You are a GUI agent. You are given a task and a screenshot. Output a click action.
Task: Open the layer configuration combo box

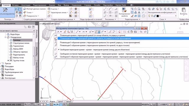click(162, 12)
